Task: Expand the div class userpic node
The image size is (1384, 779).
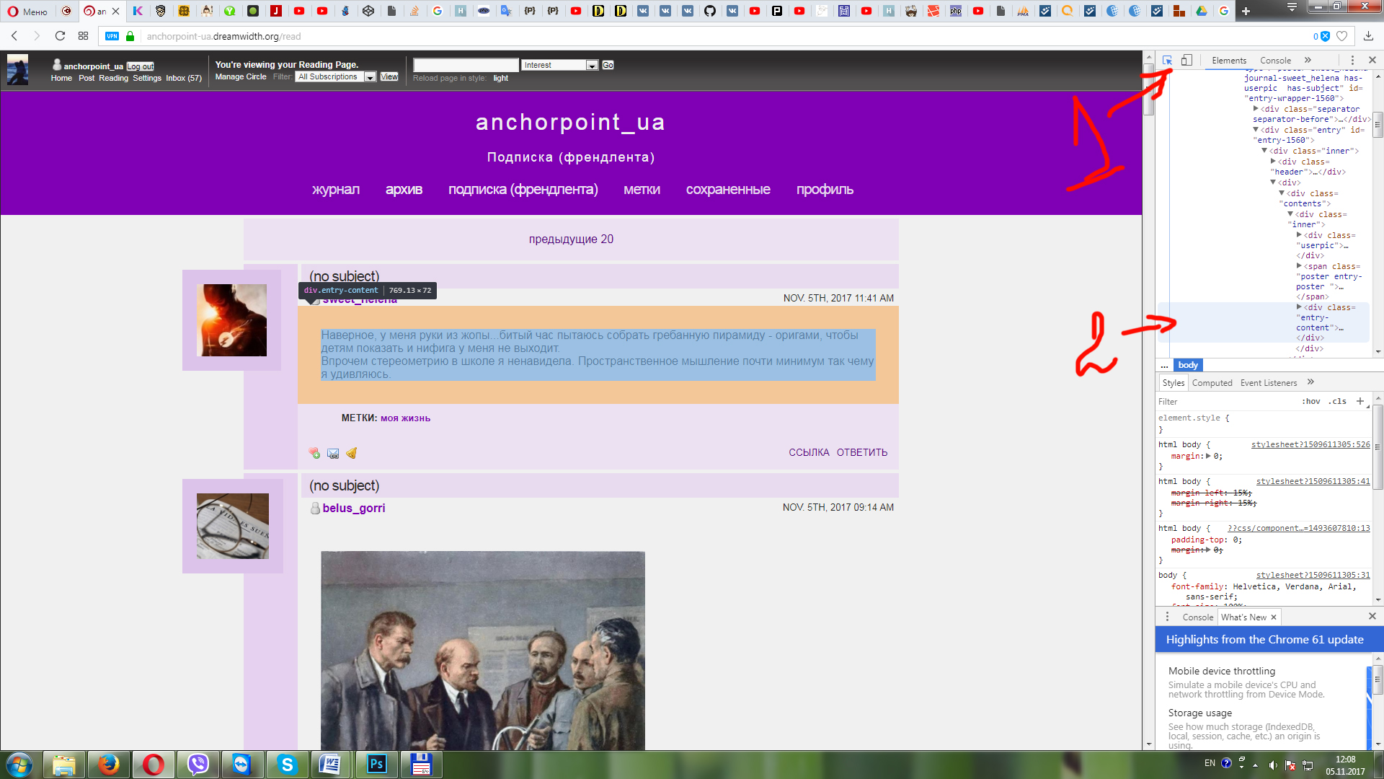Action: coord(1299,235)
